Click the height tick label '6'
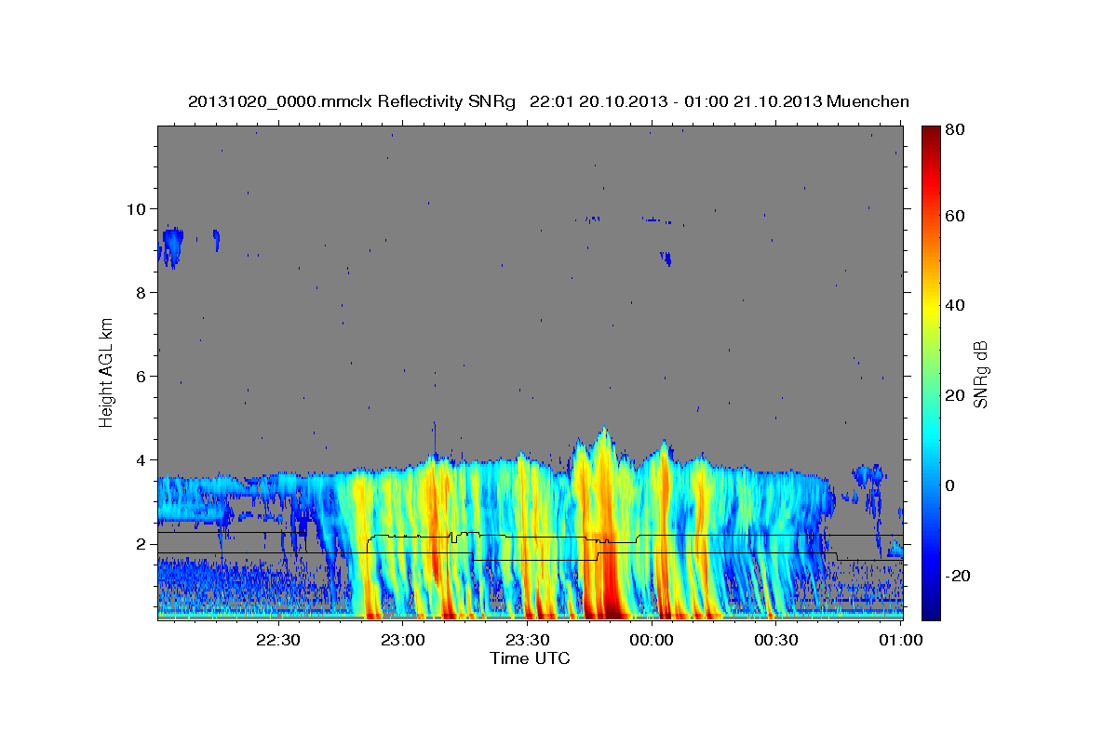 pos(141,376)
